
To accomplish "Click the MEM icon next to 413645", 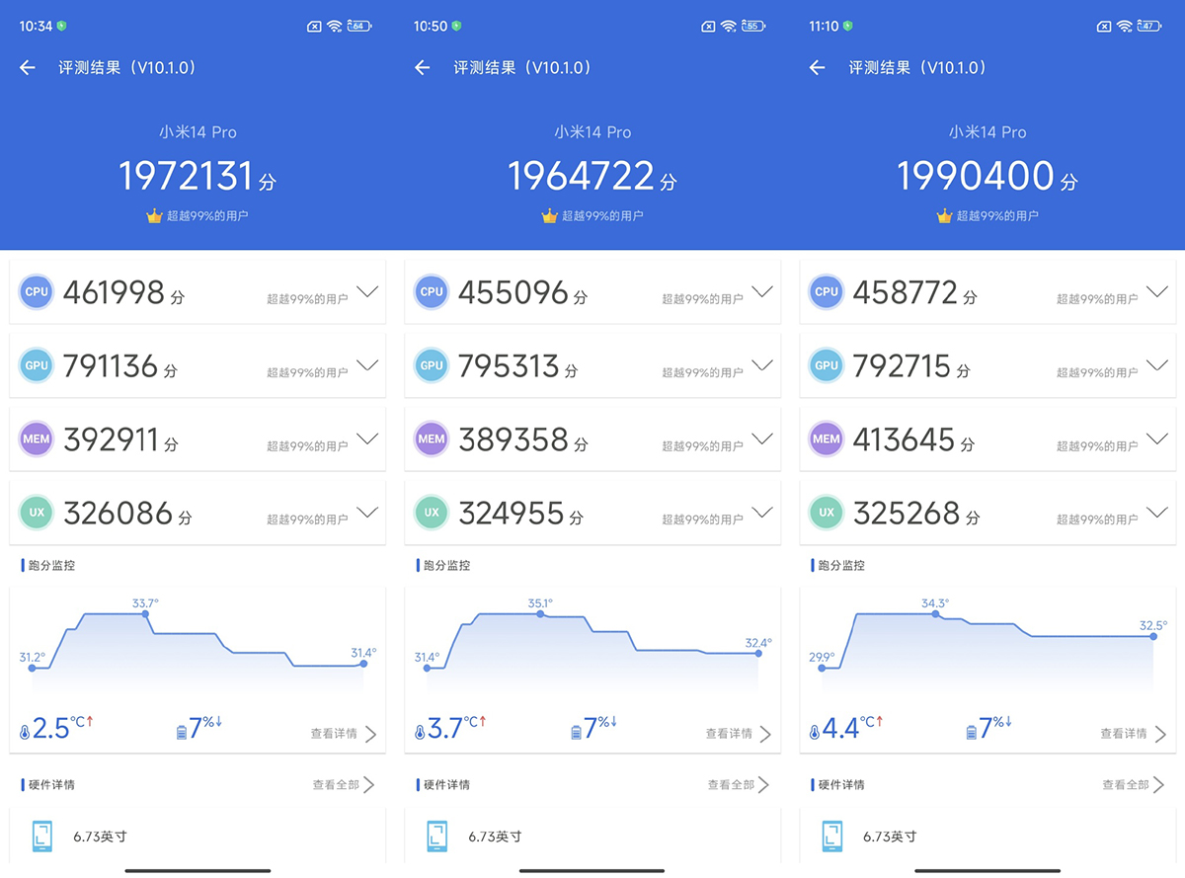I will (827, 439).
